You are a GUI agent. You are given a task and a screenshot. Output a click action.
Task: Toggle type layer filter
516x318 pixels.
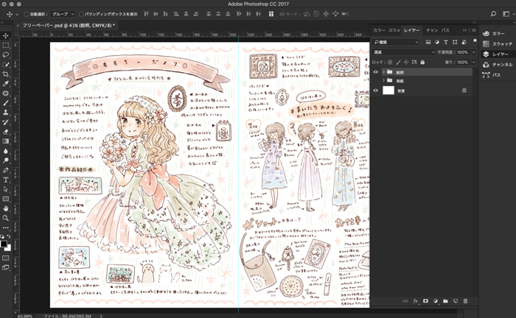[445, 42]
